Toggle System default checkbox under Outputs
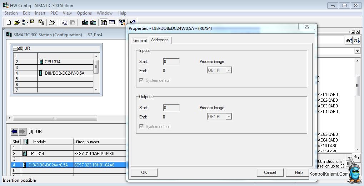The width and height of the screenshot is (364, 186). [x=141, y=126]
